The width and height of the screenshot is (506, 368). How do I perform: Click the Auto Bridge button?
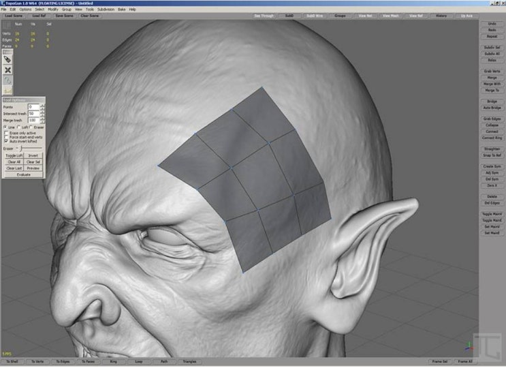click(492, 108)
